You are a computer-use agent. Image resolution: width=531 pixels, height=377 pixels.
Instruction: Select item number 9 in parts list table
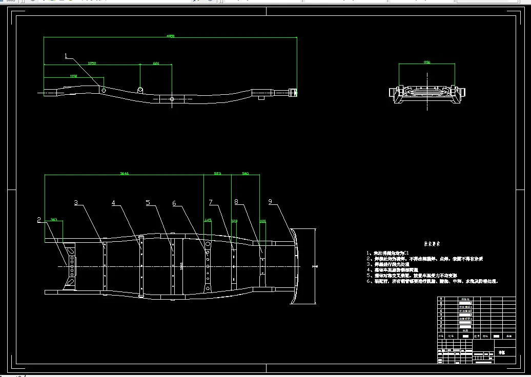[x=441, y=299]
